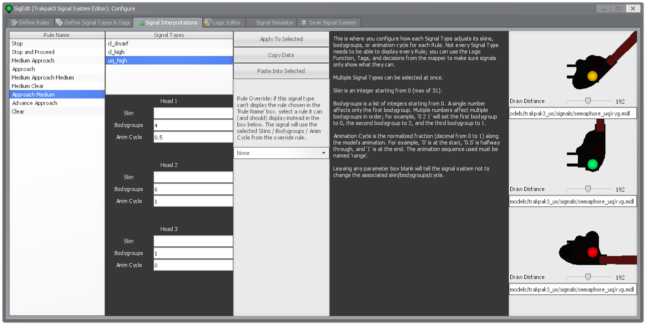Image resolution: width=647 pixels, height=325 pixels.
Task: Click the Head 1 Bodygroups field
Action: (x=193, y=125)
